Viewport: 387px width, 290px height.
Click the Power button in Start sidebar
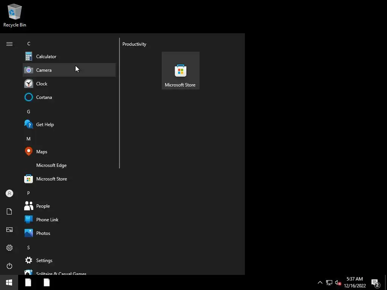pyautogui.click(x=9, y=266)
